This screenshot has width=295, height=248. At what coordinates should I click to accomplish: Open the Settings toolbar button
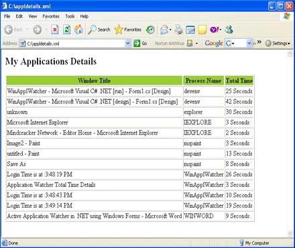(x=278, y=43)
